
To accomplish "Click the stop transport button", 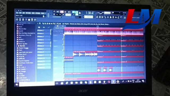I will [60, 14].
